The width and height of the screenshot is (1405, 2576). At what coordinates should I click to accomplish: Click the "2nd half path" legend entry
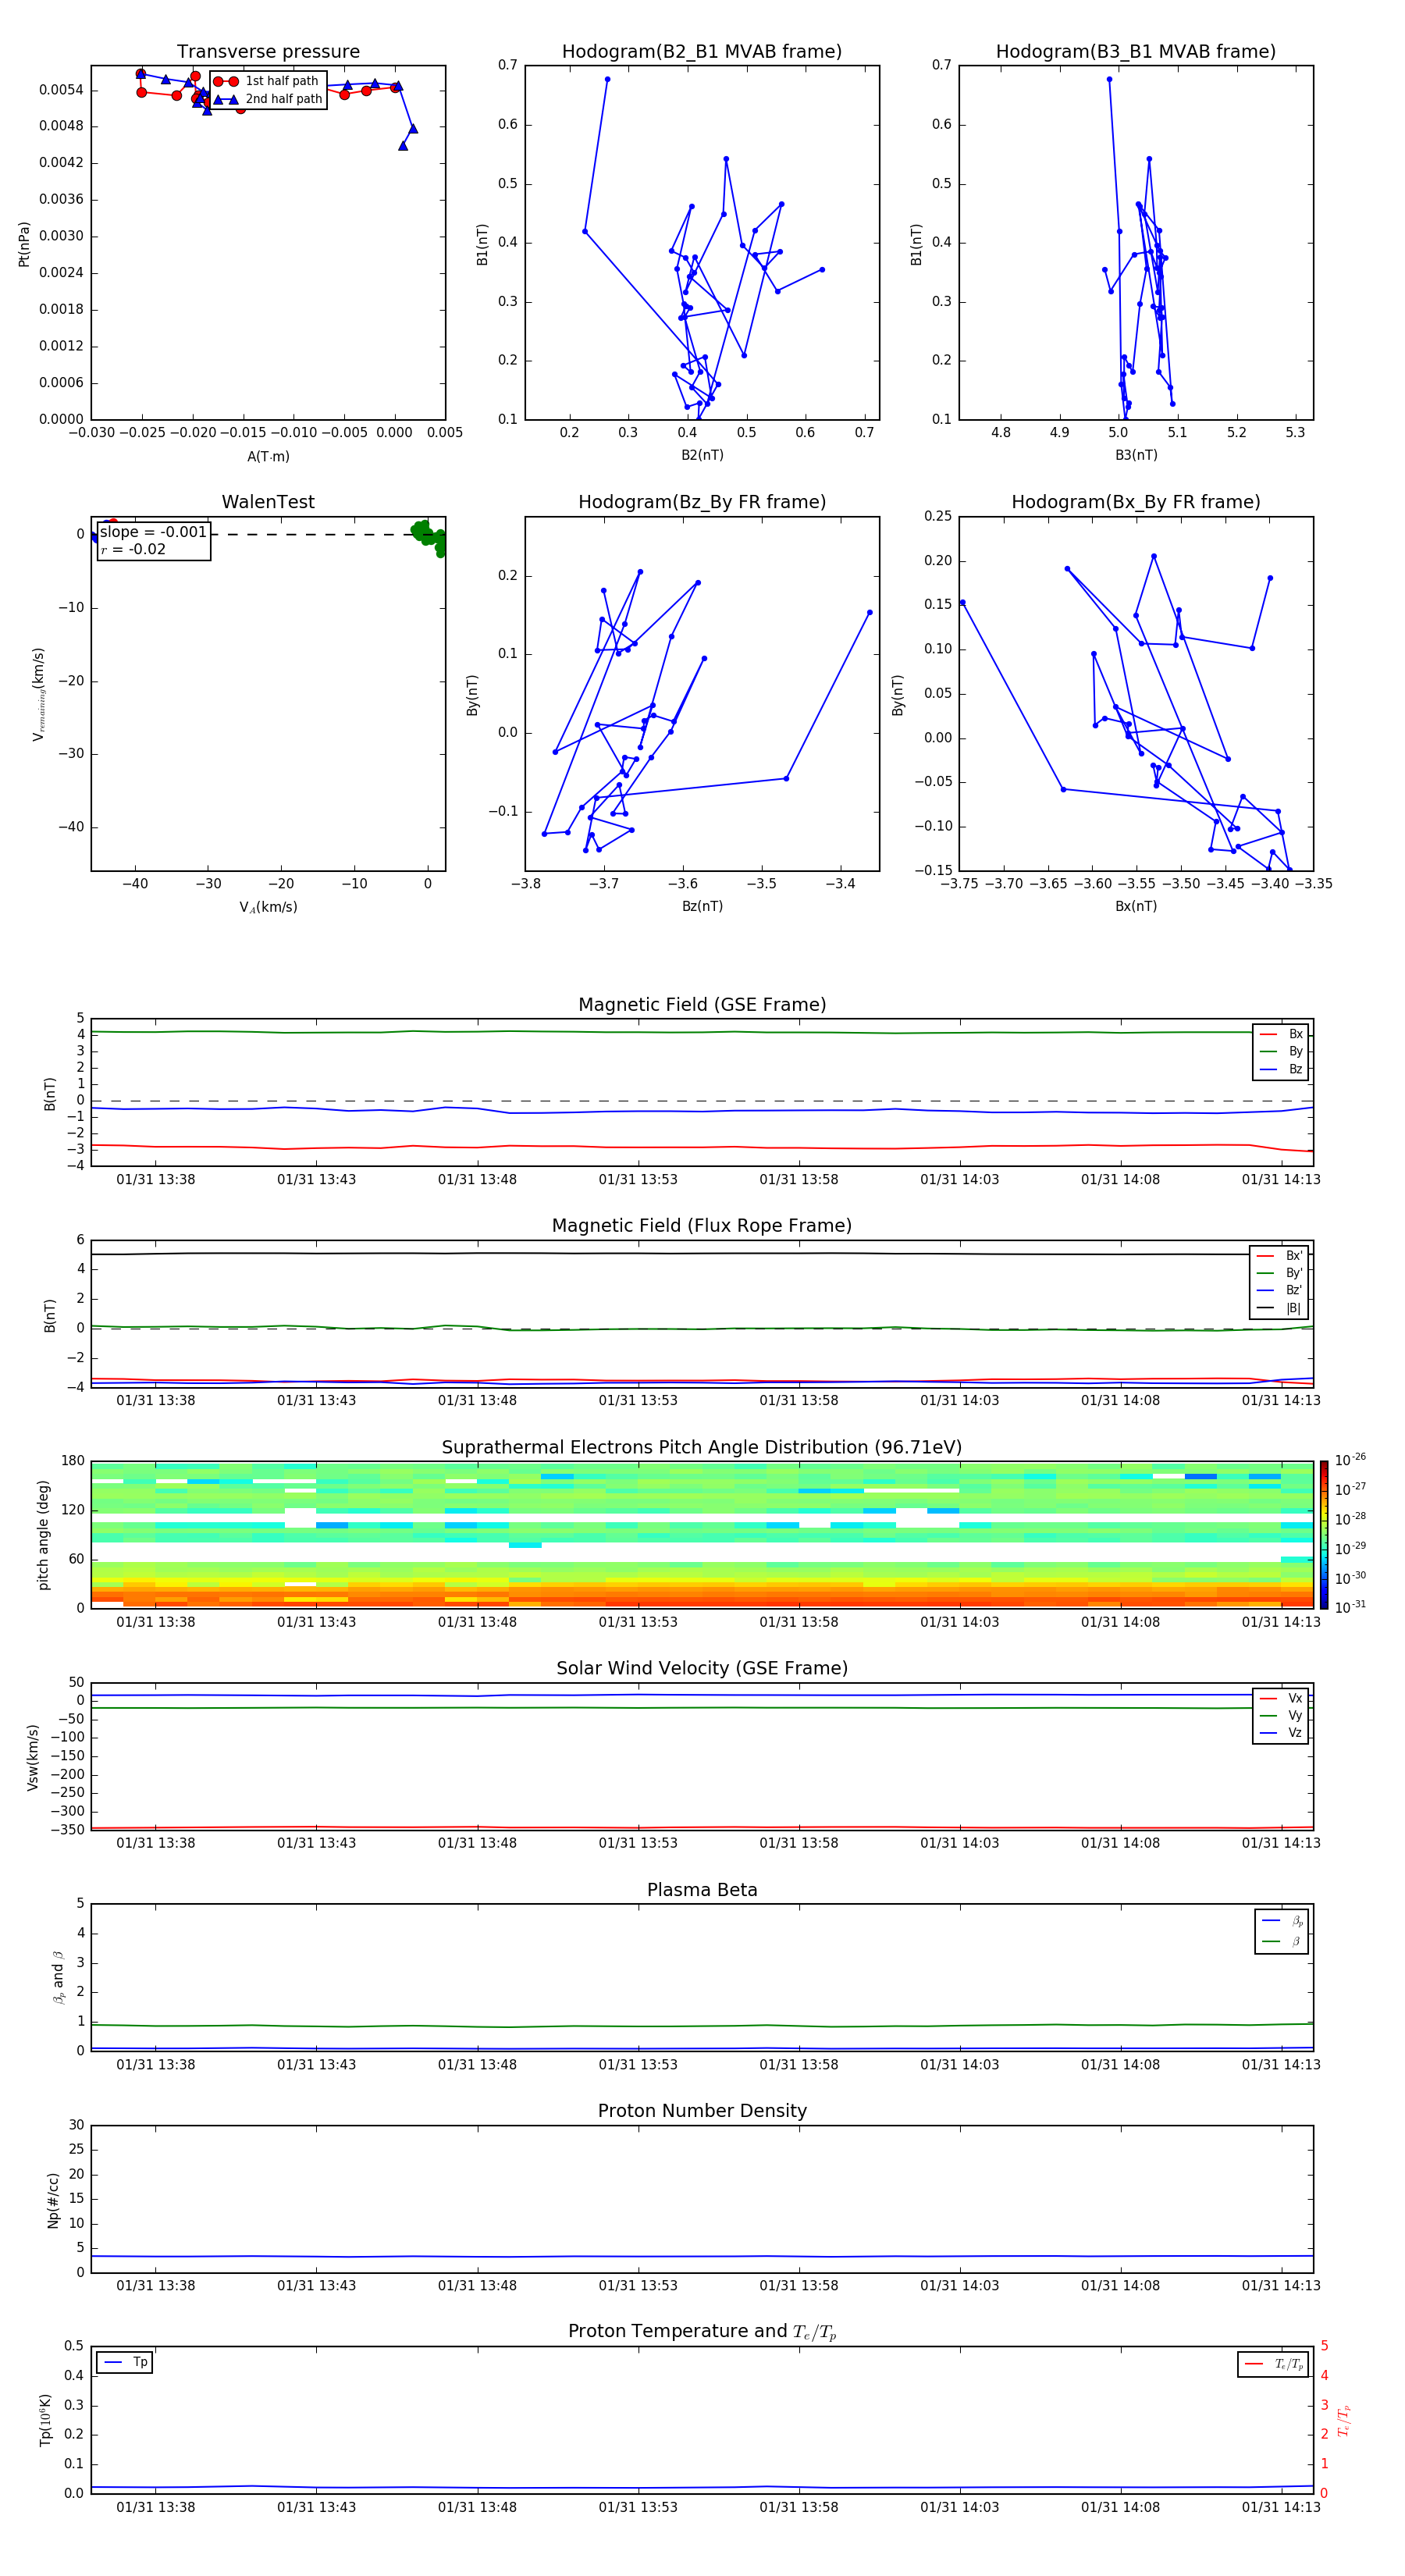click(269, 99)
